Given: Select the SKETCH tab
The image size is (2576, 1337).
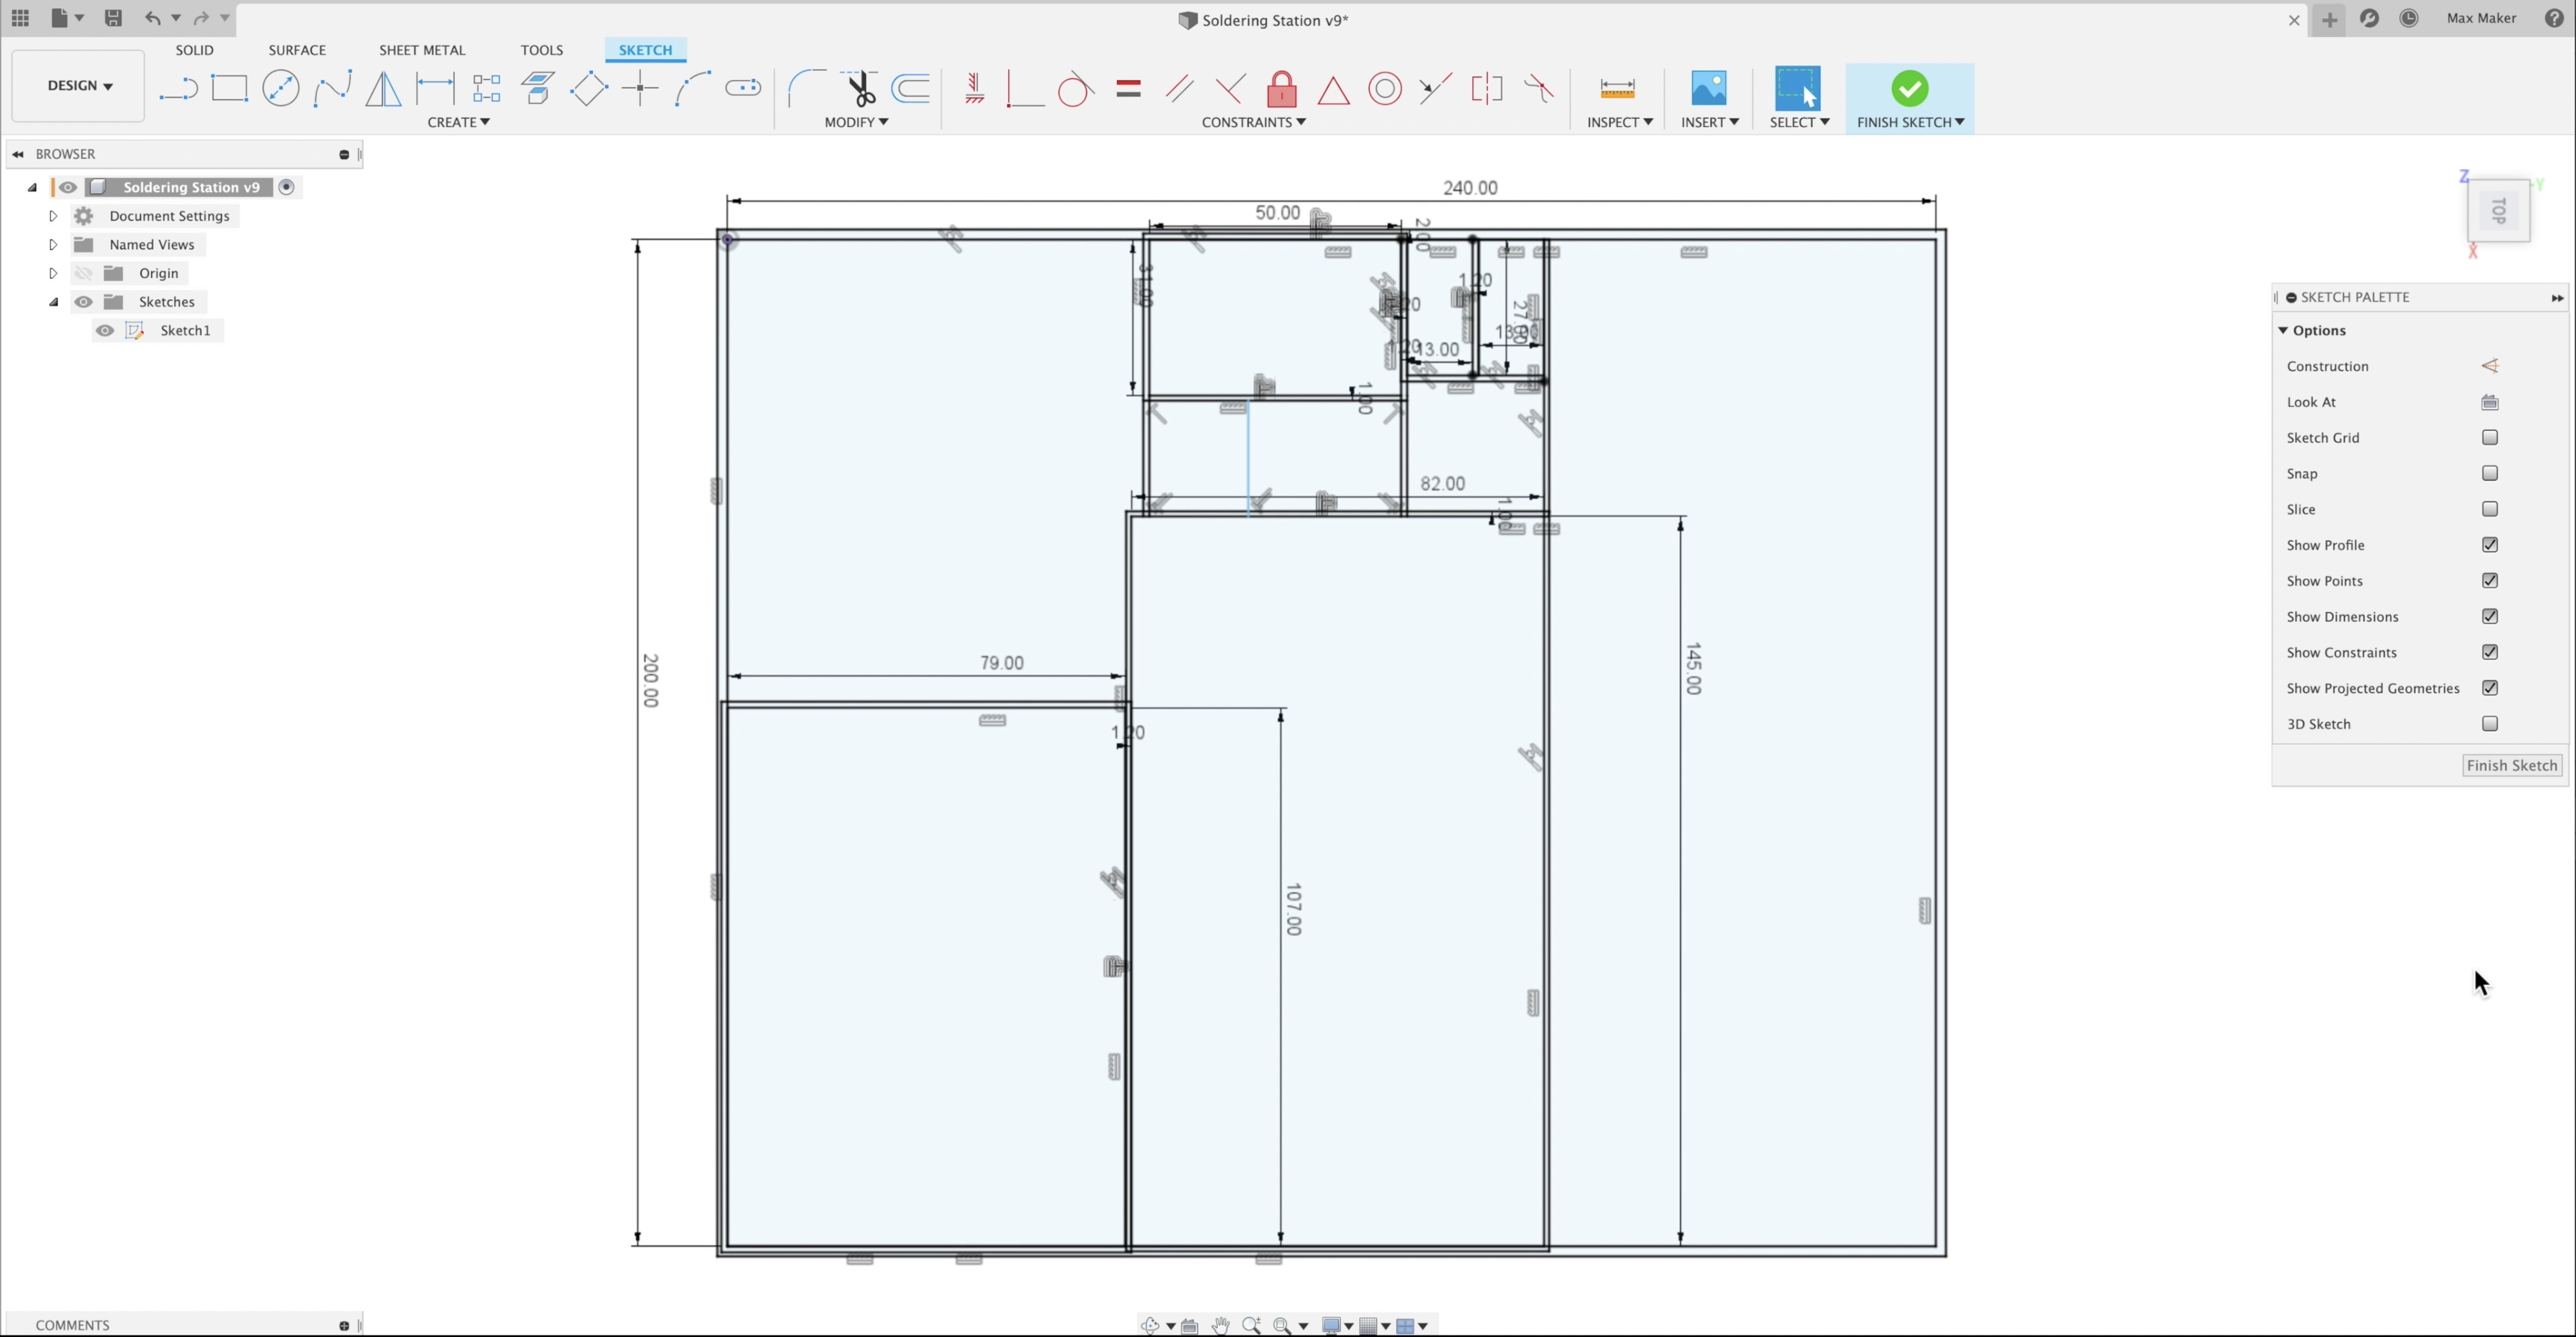Looking at the screenshot, I should (x=645, y=50).
